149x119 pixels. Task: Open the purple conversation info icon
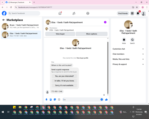(105, 22)
